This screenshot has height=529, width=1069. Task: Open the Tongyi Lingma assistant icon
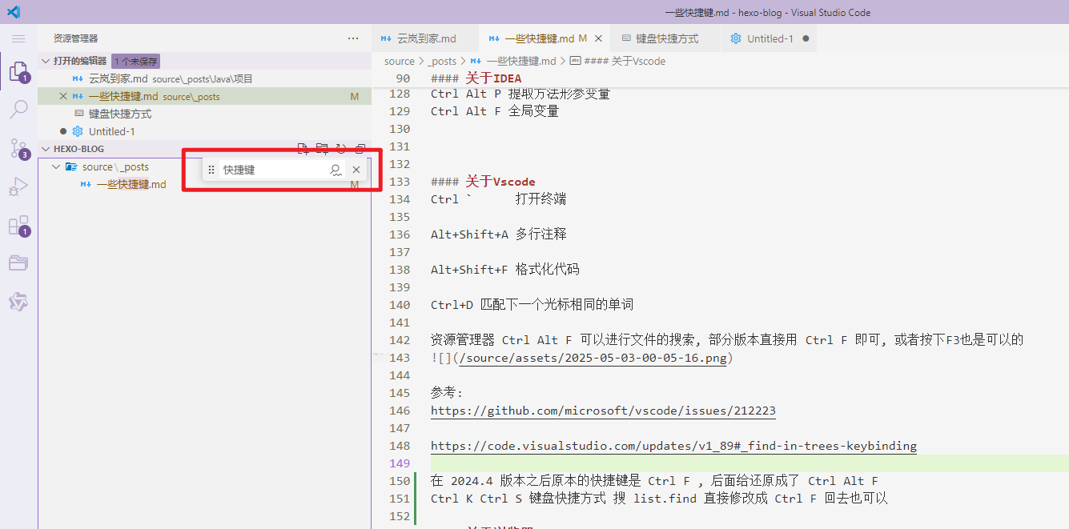tap(18, 302)
